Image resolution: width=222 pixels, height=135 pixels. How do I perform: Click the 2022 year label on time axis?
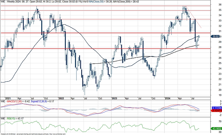61,99
